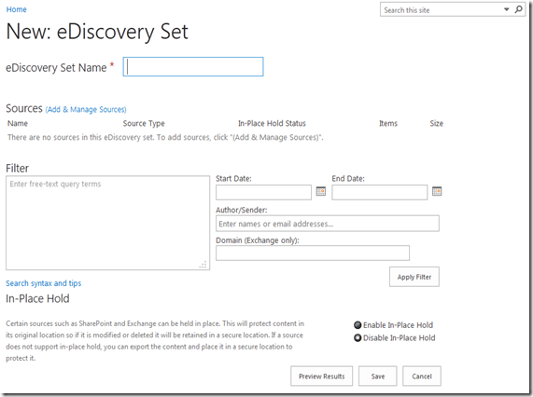Click the 'Filter' section heading
The image size is (533, 397).
(18, 169)
